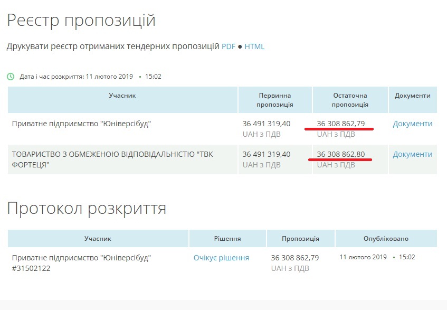Image resolution: width=447 pixels, height=310 pixels.
Task: Click the underlined final bid 36 308 862,80
Action: 340,154
